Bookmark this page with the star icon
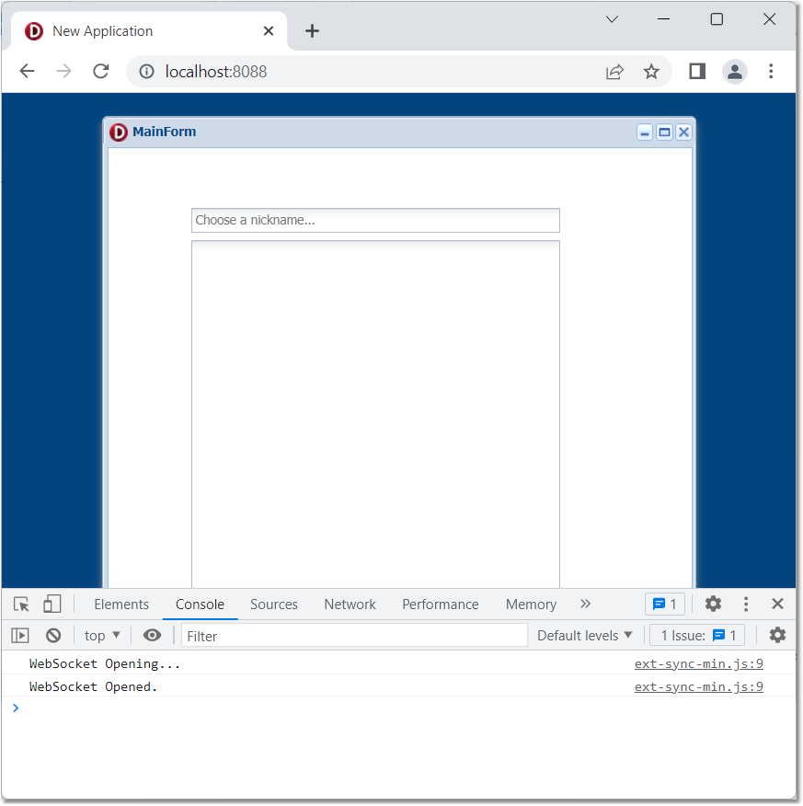 click(x=651, y=72)
